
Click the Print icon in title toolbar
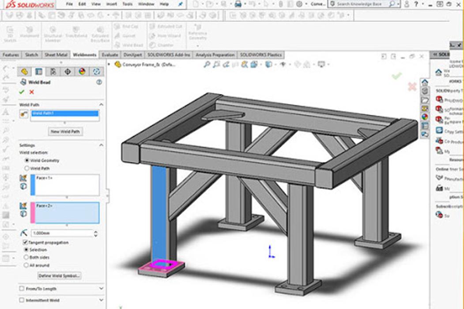[238, 4]
